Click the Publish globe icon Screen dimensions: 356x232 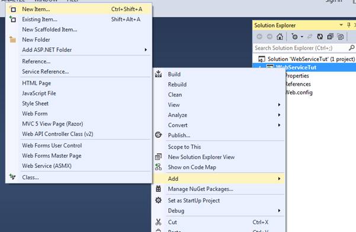tap(158, 135)
